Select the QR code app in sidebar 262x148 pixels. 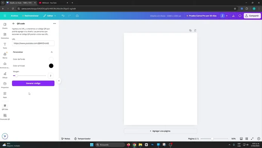click(5, 107)
